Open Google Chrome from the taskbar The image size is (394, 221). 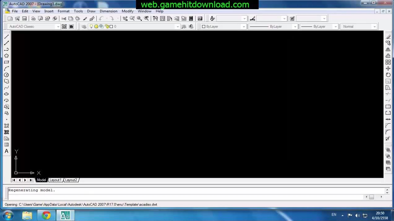pos(46,215)
